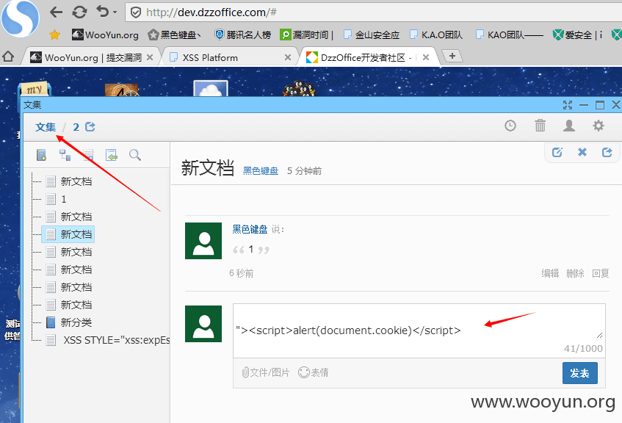Close the WooYun.org tab
The image size is (622, 423).
pos(150,57)
